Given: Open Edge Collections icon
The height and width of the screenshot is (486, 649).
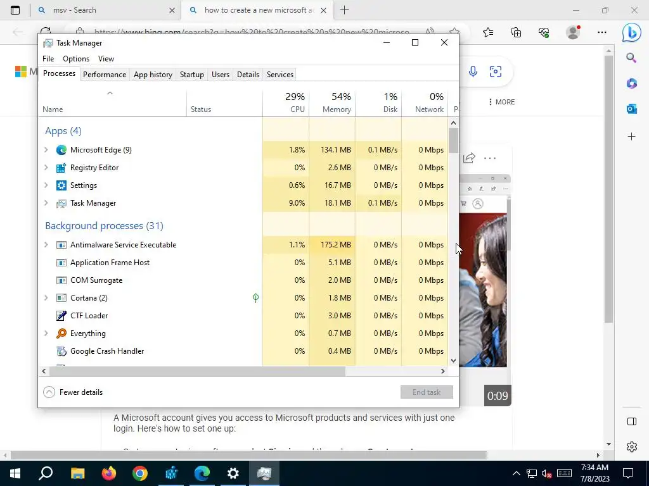Looking at the screenshot, I should (x=516, y=32).
